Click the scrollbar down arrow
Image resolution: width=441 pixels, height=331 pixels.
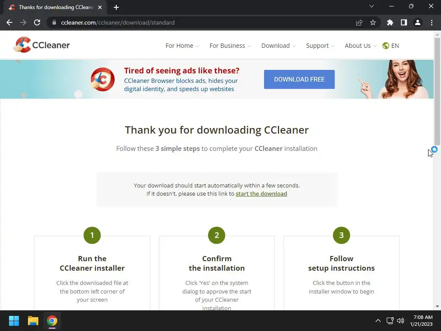[437, 306]
